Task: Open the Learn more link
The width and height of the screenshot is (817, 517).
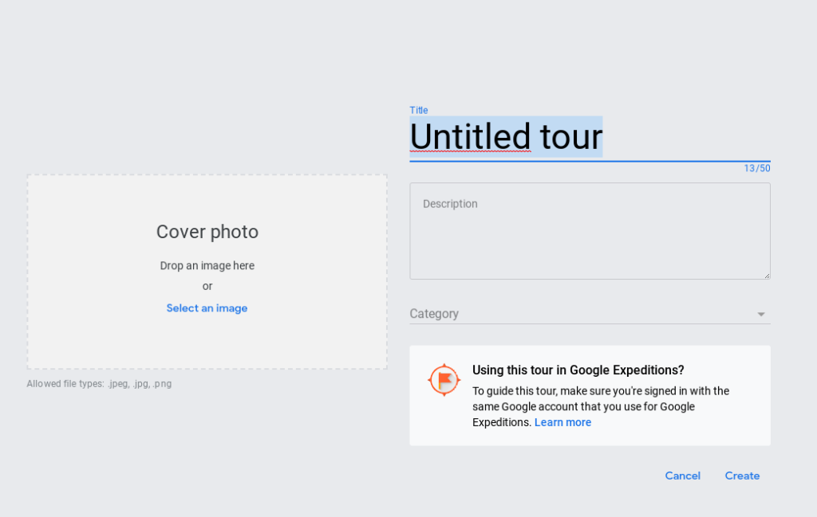Action: point(562,422)
